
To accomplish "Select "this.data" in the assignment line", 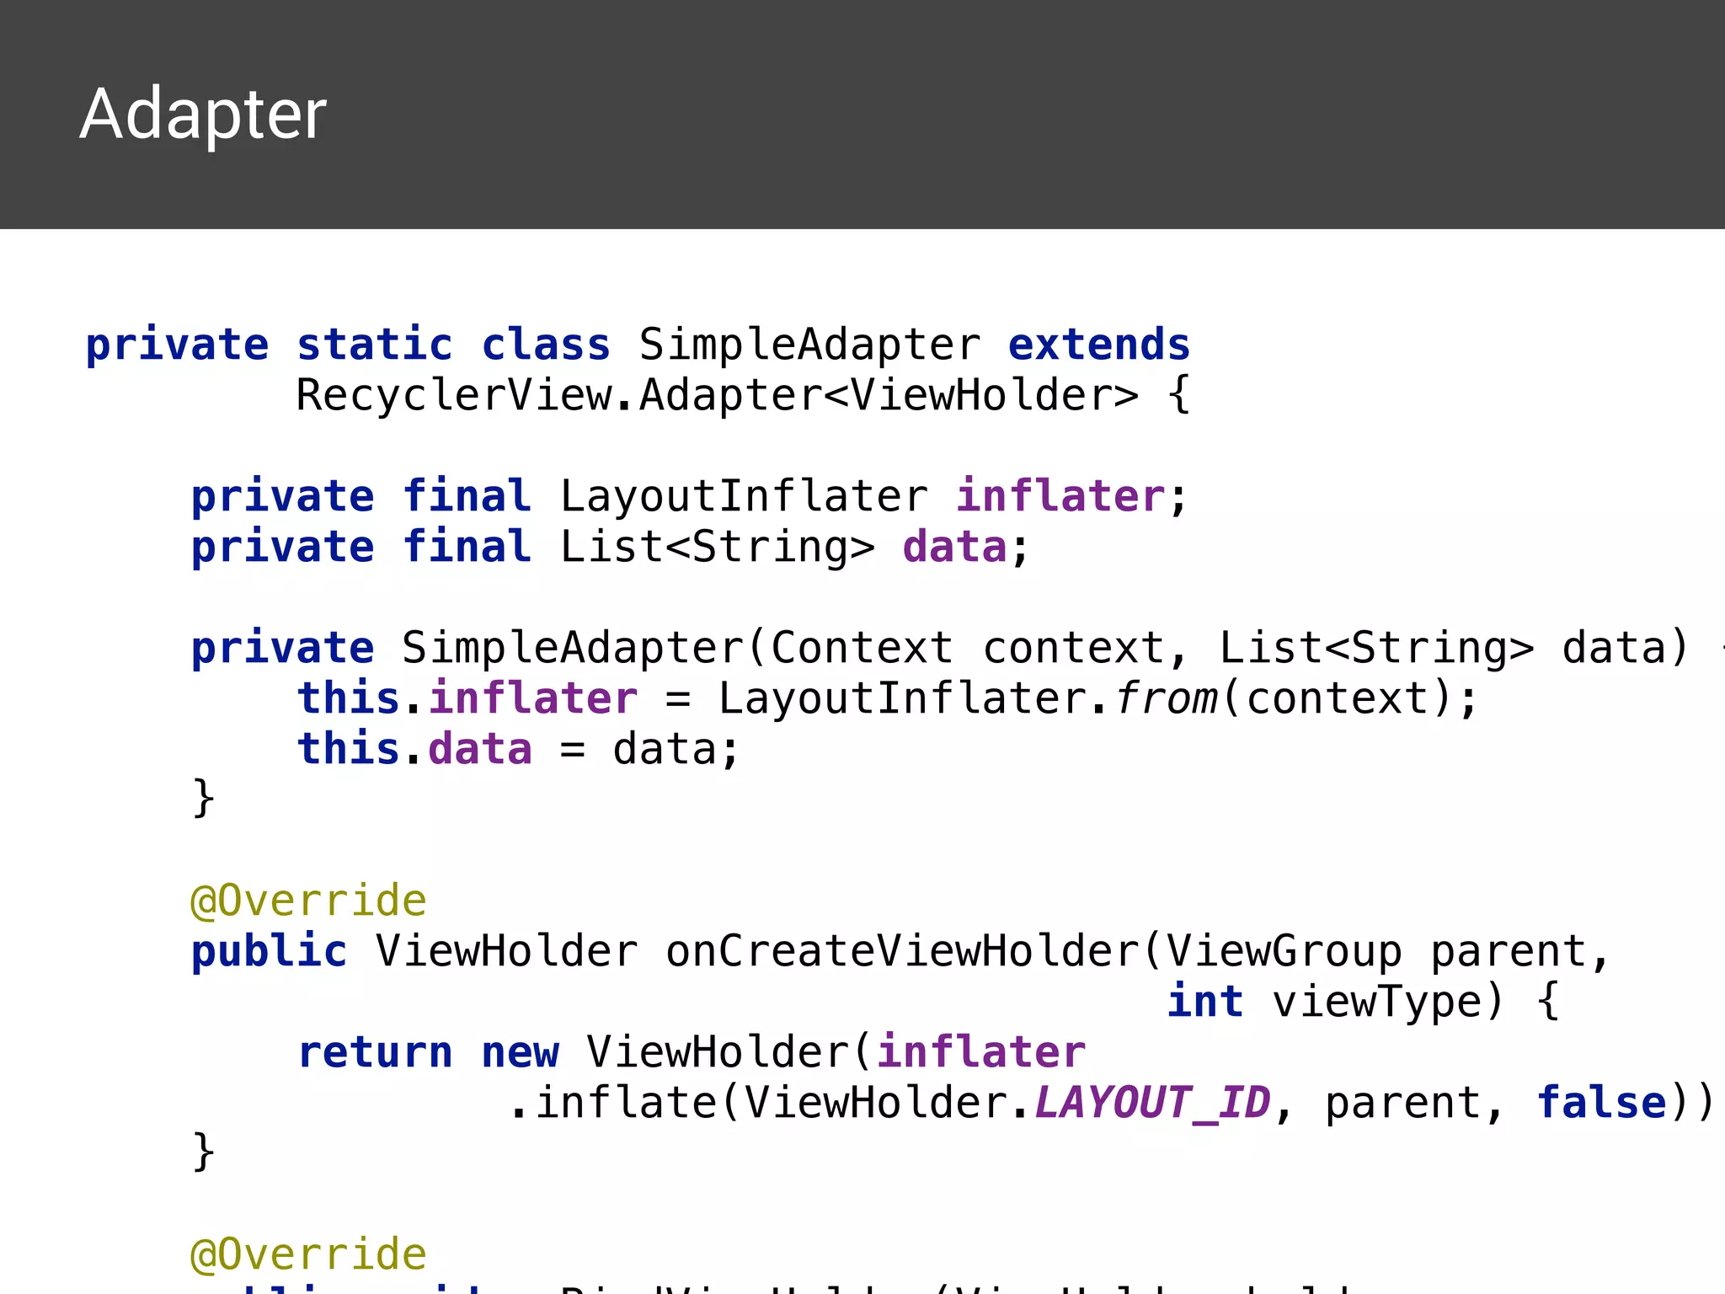I will click(x=414, y=749).
